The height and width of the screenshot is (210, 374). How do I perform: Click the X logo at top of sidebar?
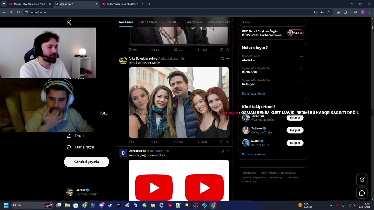[69, 22]
